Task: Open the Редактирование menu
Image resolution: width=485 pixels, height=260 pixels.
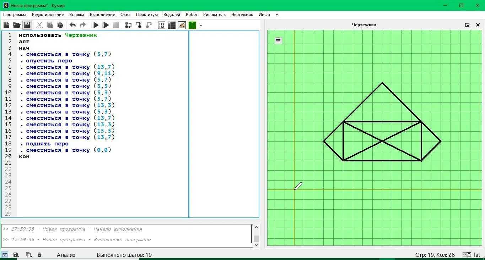Action: (48, 15)
